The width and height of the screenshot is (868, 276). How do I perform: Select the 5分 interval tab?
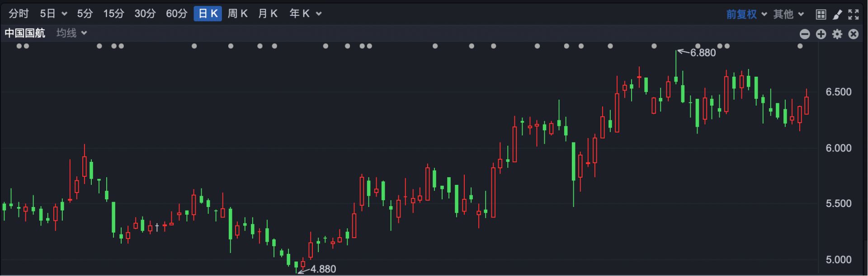point(85,14)
